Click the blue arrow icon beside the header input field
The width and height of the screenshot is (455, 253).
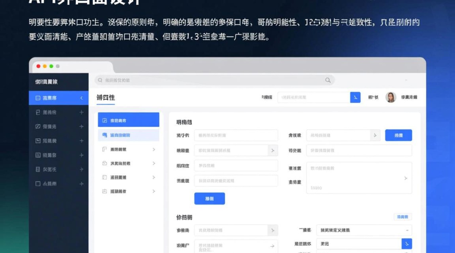point(355,97)
